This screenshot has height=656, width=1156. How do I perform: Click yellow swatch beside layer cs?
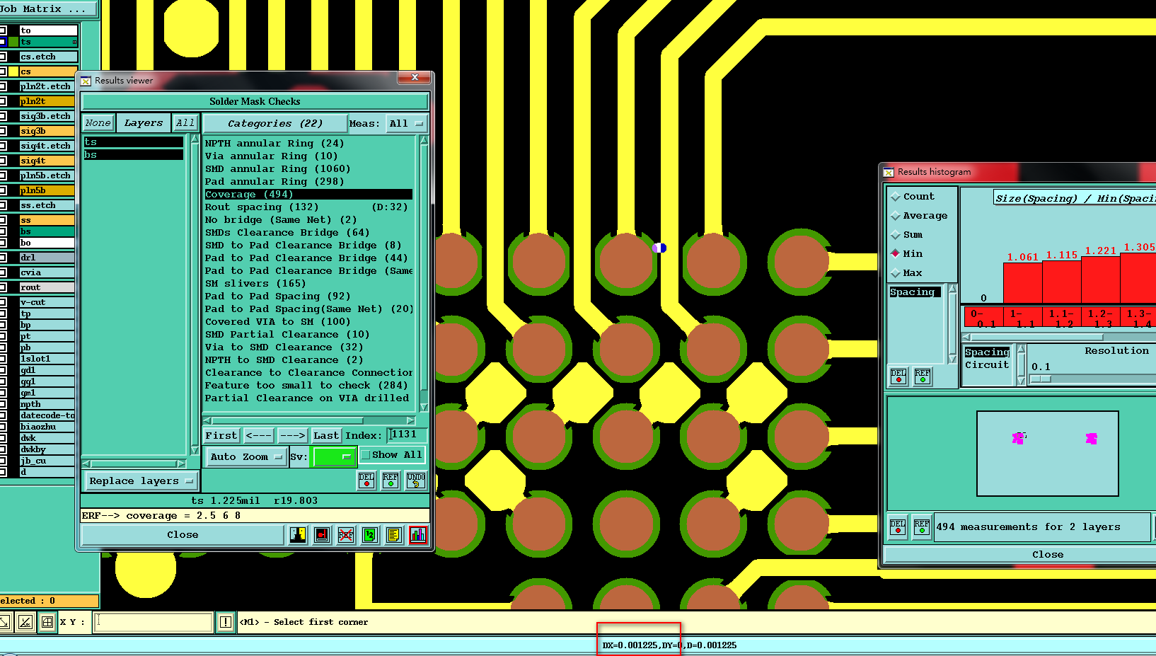(13, 71)
